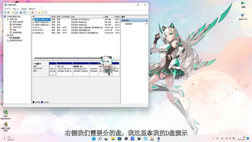Expand the 事件查看器 node
The image size is (252, 142).
click(8, 25)
